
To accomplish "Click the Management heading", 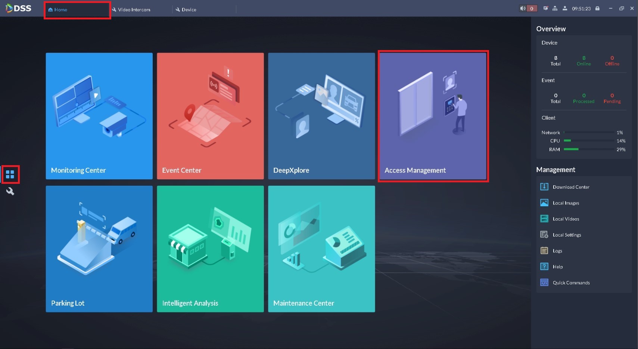I will (x=555, y=170).
